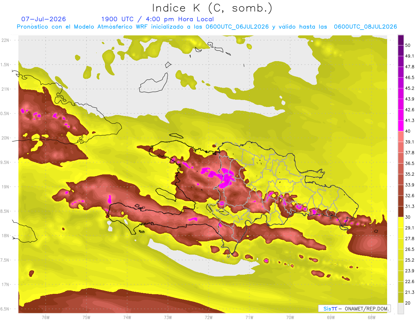Click the map title 'Indice K (C, somb.)'
Image resolution: width=417 pixels, height=322 pixels.
click(x=212, y=8)
